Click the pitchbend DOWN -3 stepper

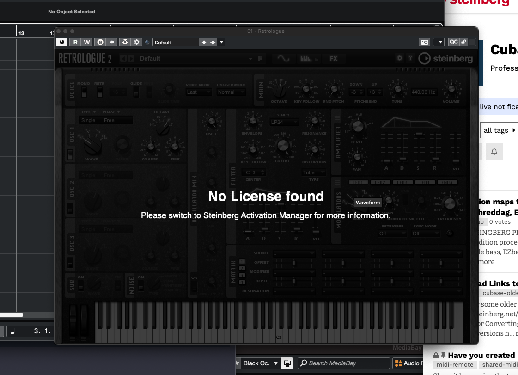coord(356,92)
